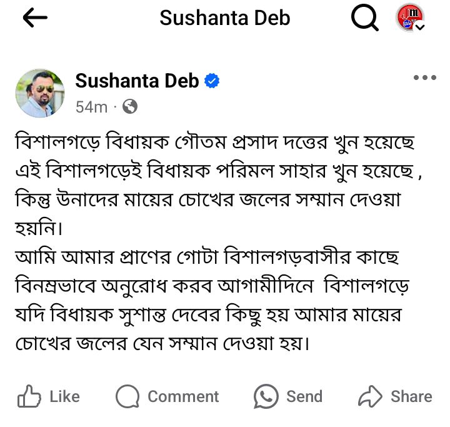Open the post author's profile picture
450x427 pixels.
tap(40, 93)
